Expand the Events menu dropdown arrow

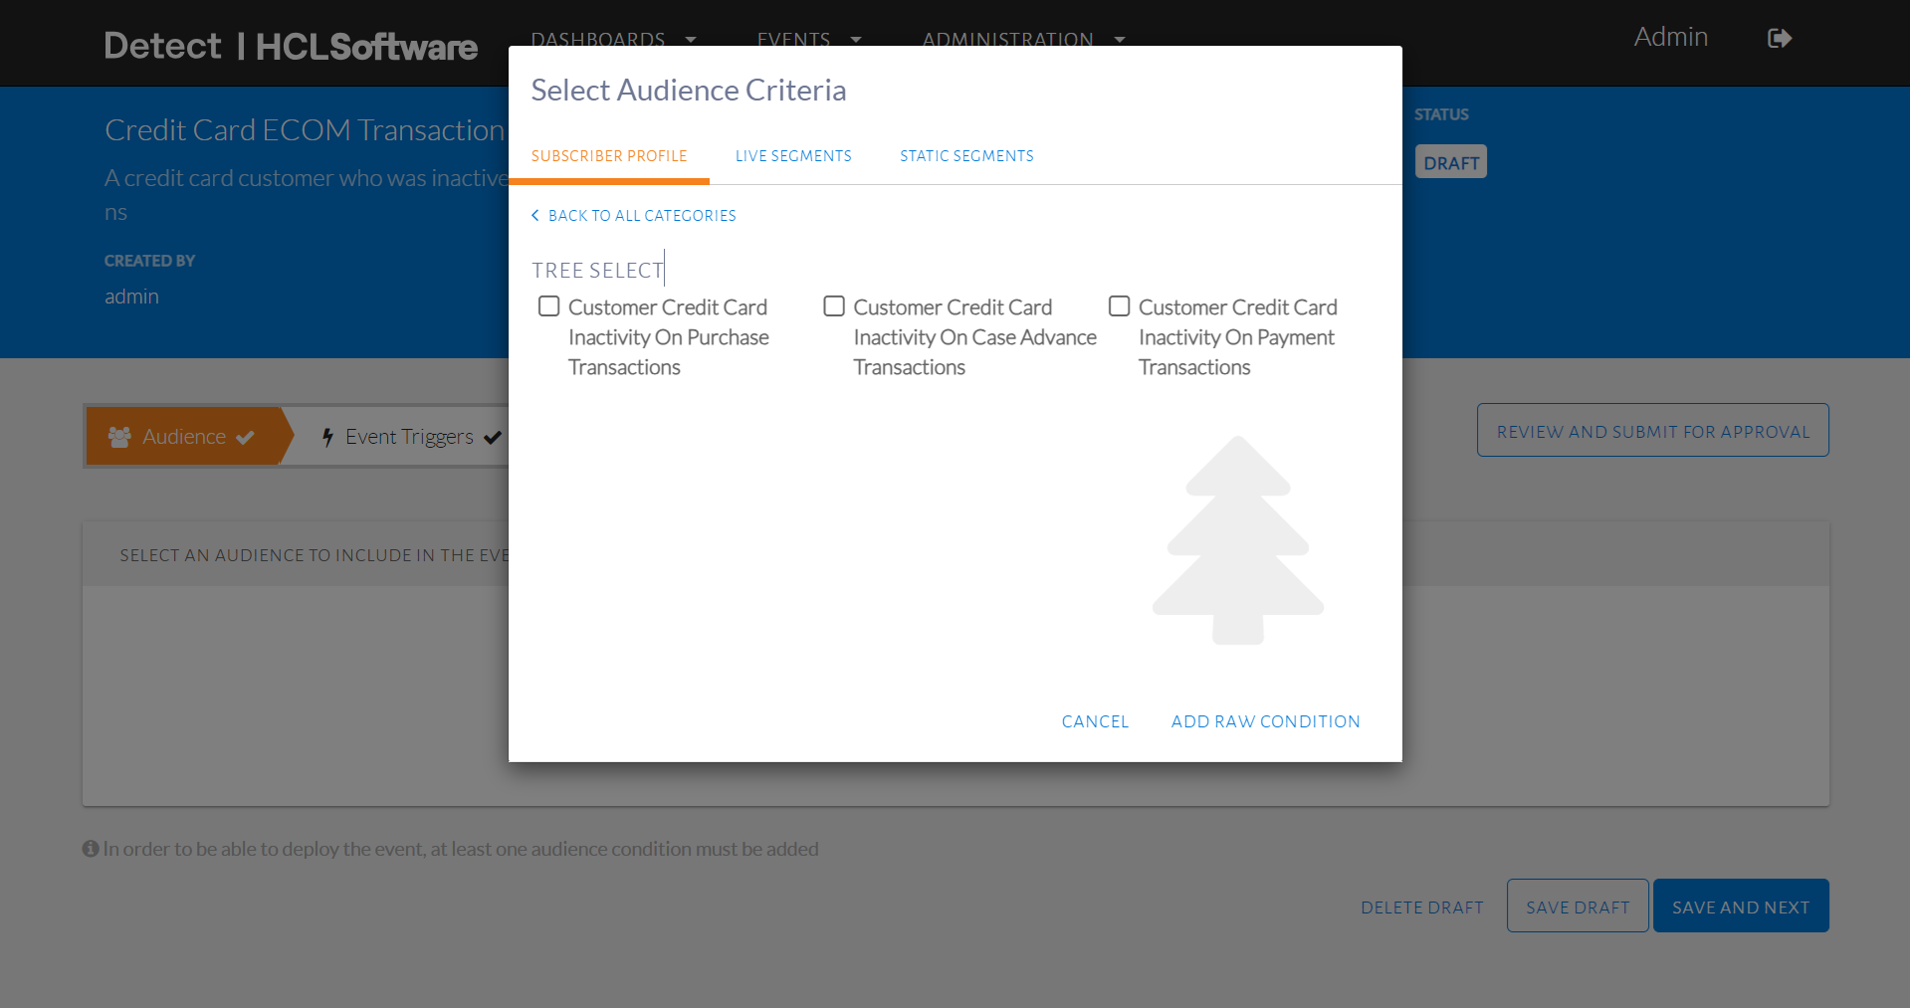pos(856,40)
